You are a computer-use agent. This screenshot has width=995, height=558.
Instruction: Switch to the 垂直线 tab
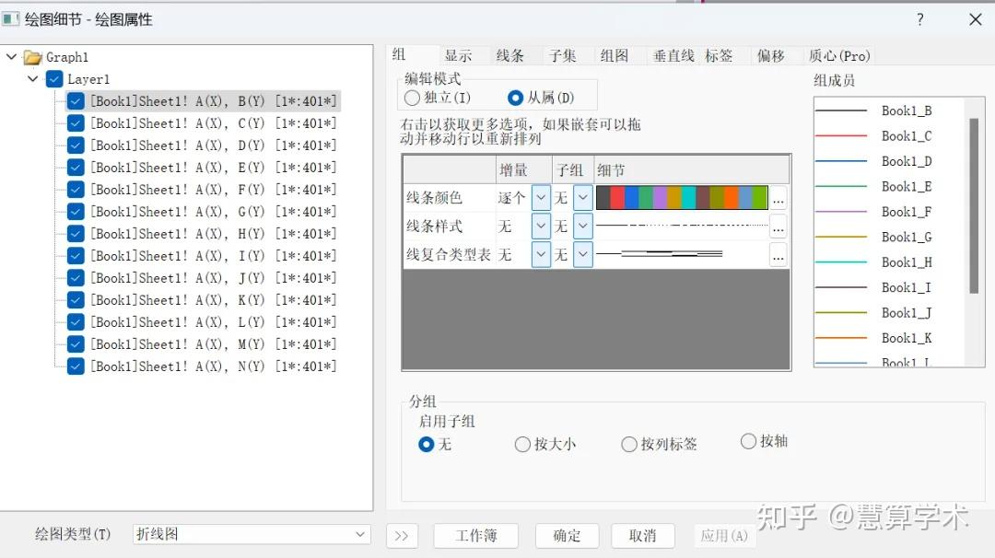tap(673, 54)
